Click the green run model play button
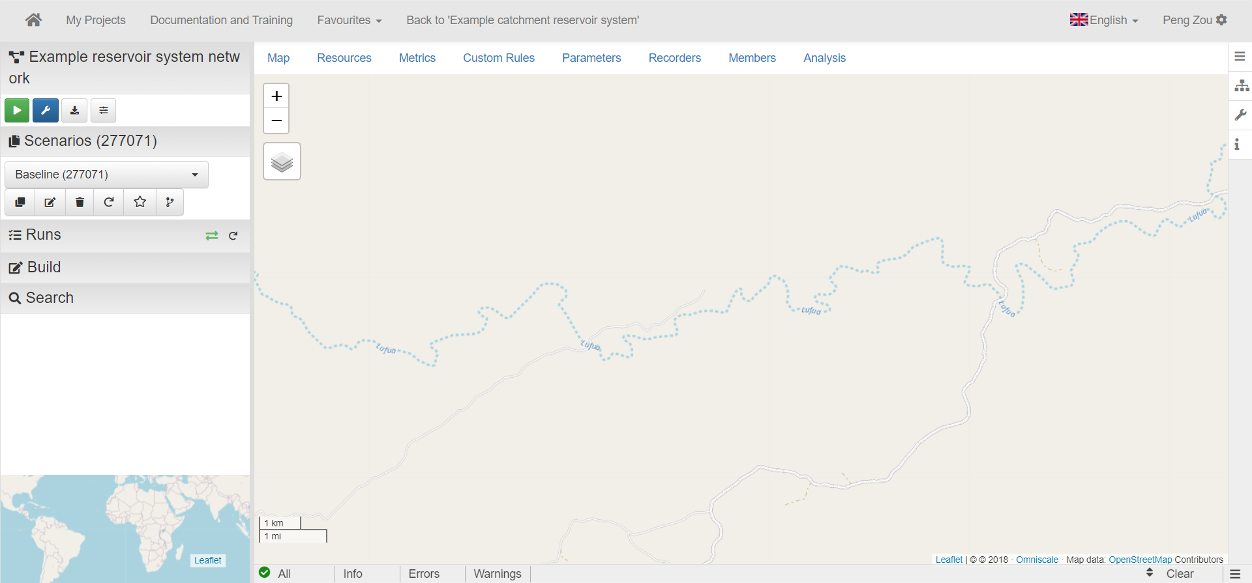 17,111
